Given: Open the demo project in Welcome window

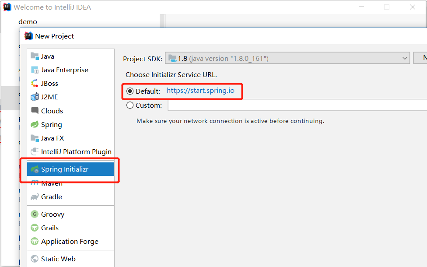Looking at the screenshot, I should (28, 21).
